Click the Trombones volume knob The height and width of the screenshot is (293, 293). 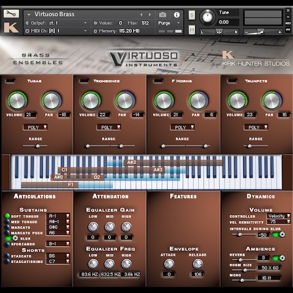click(91, 100)
